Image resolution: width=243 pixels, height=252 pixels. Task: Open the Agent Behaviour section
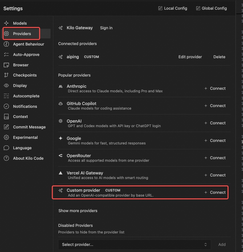26,44
